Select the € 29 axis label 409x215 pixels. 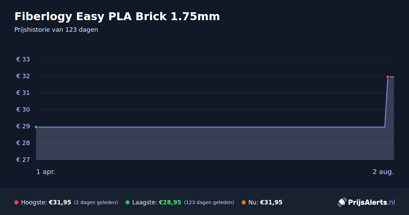click(23, 126)
